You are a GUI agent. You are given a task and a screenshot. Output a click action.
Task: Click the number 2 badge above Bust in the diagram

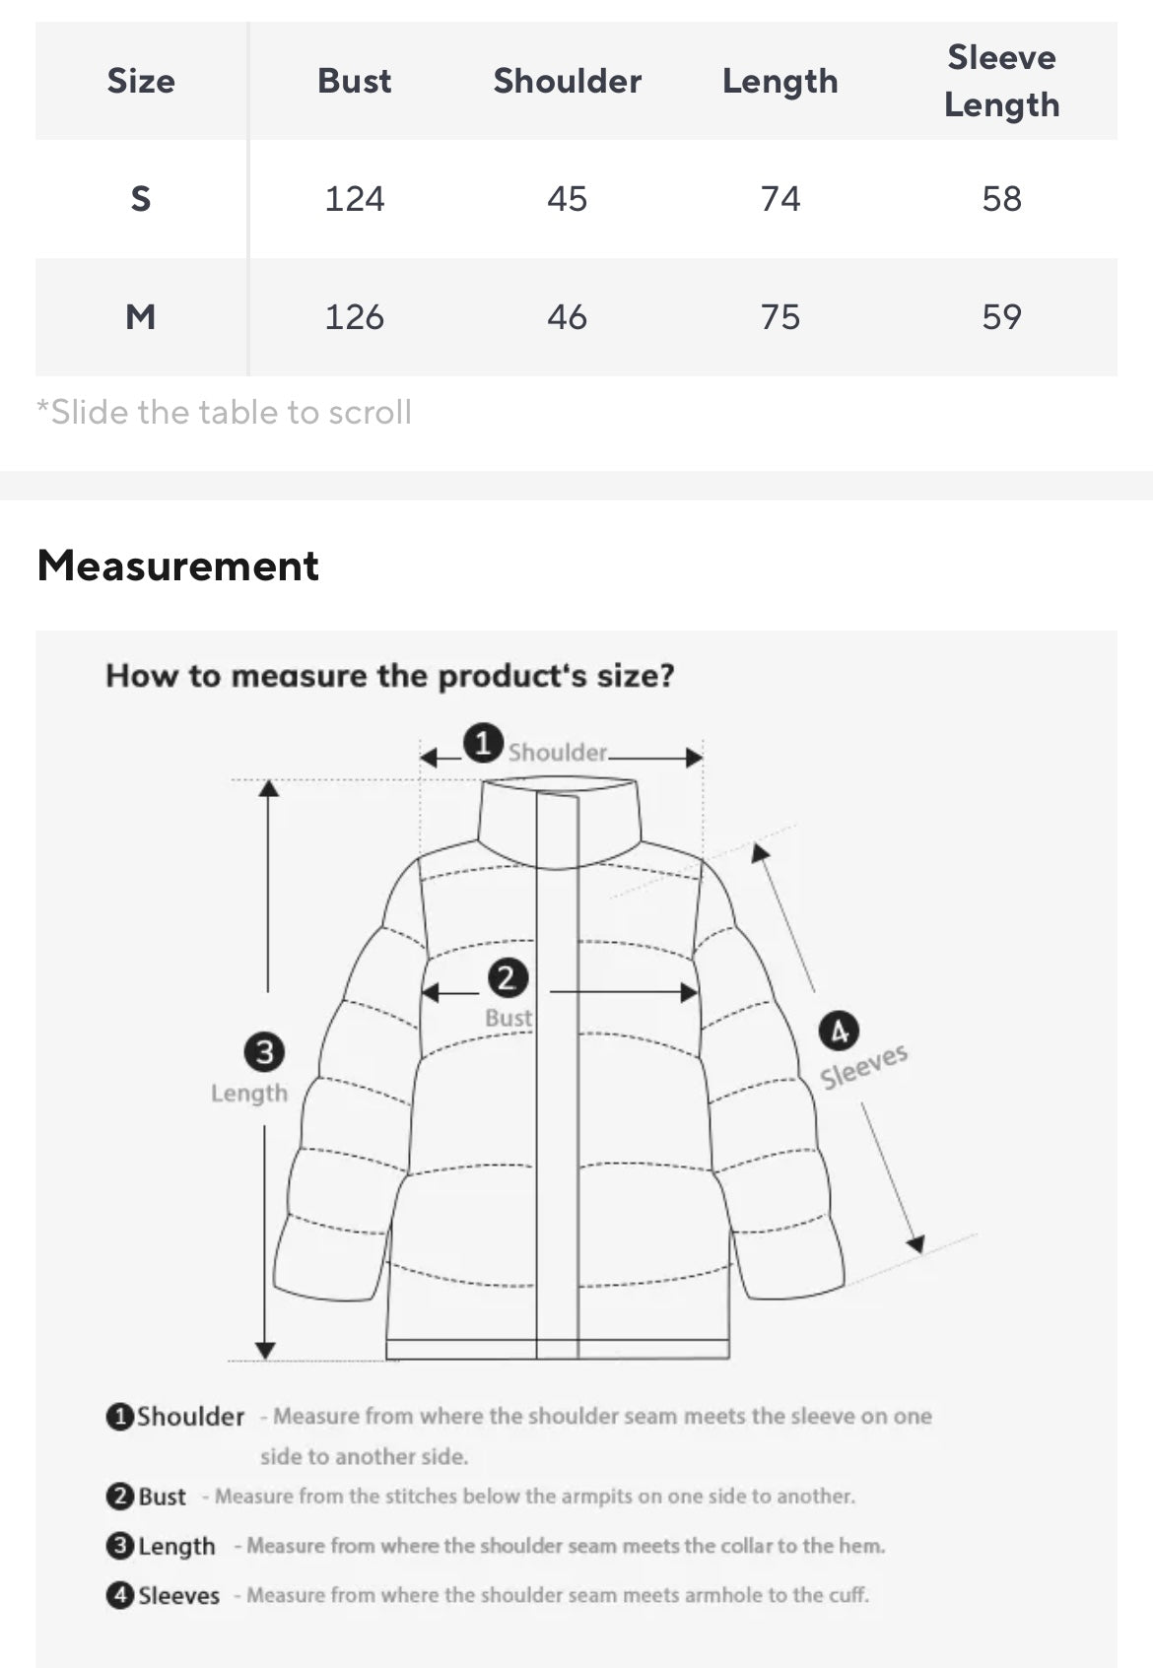(508, 978)
